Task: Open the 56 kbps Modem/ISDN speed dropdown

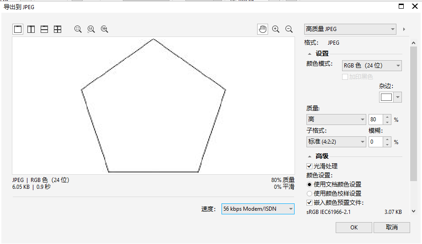Action: (x=258, y=209)
